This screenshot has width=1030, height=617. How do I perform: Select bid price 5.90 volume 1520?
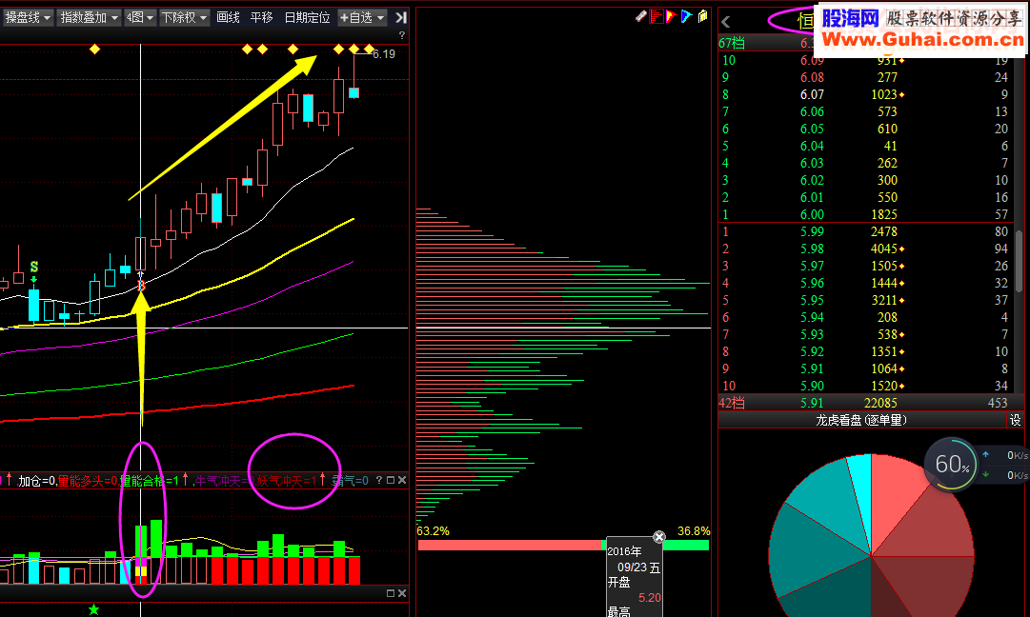[864, 386]
